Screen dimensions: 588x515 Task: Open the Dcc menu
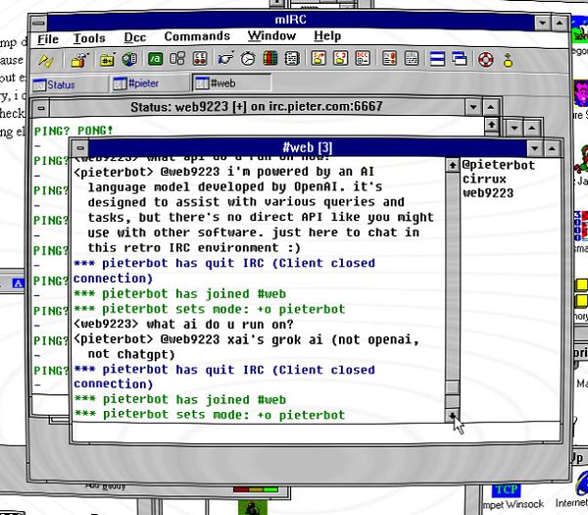tap(135, 37)
